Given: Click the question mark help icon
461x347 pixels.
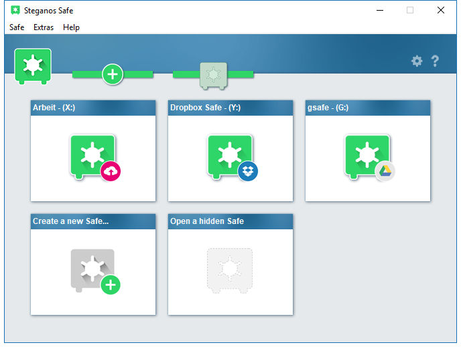Looking at the screenshot, I should 435,61.
